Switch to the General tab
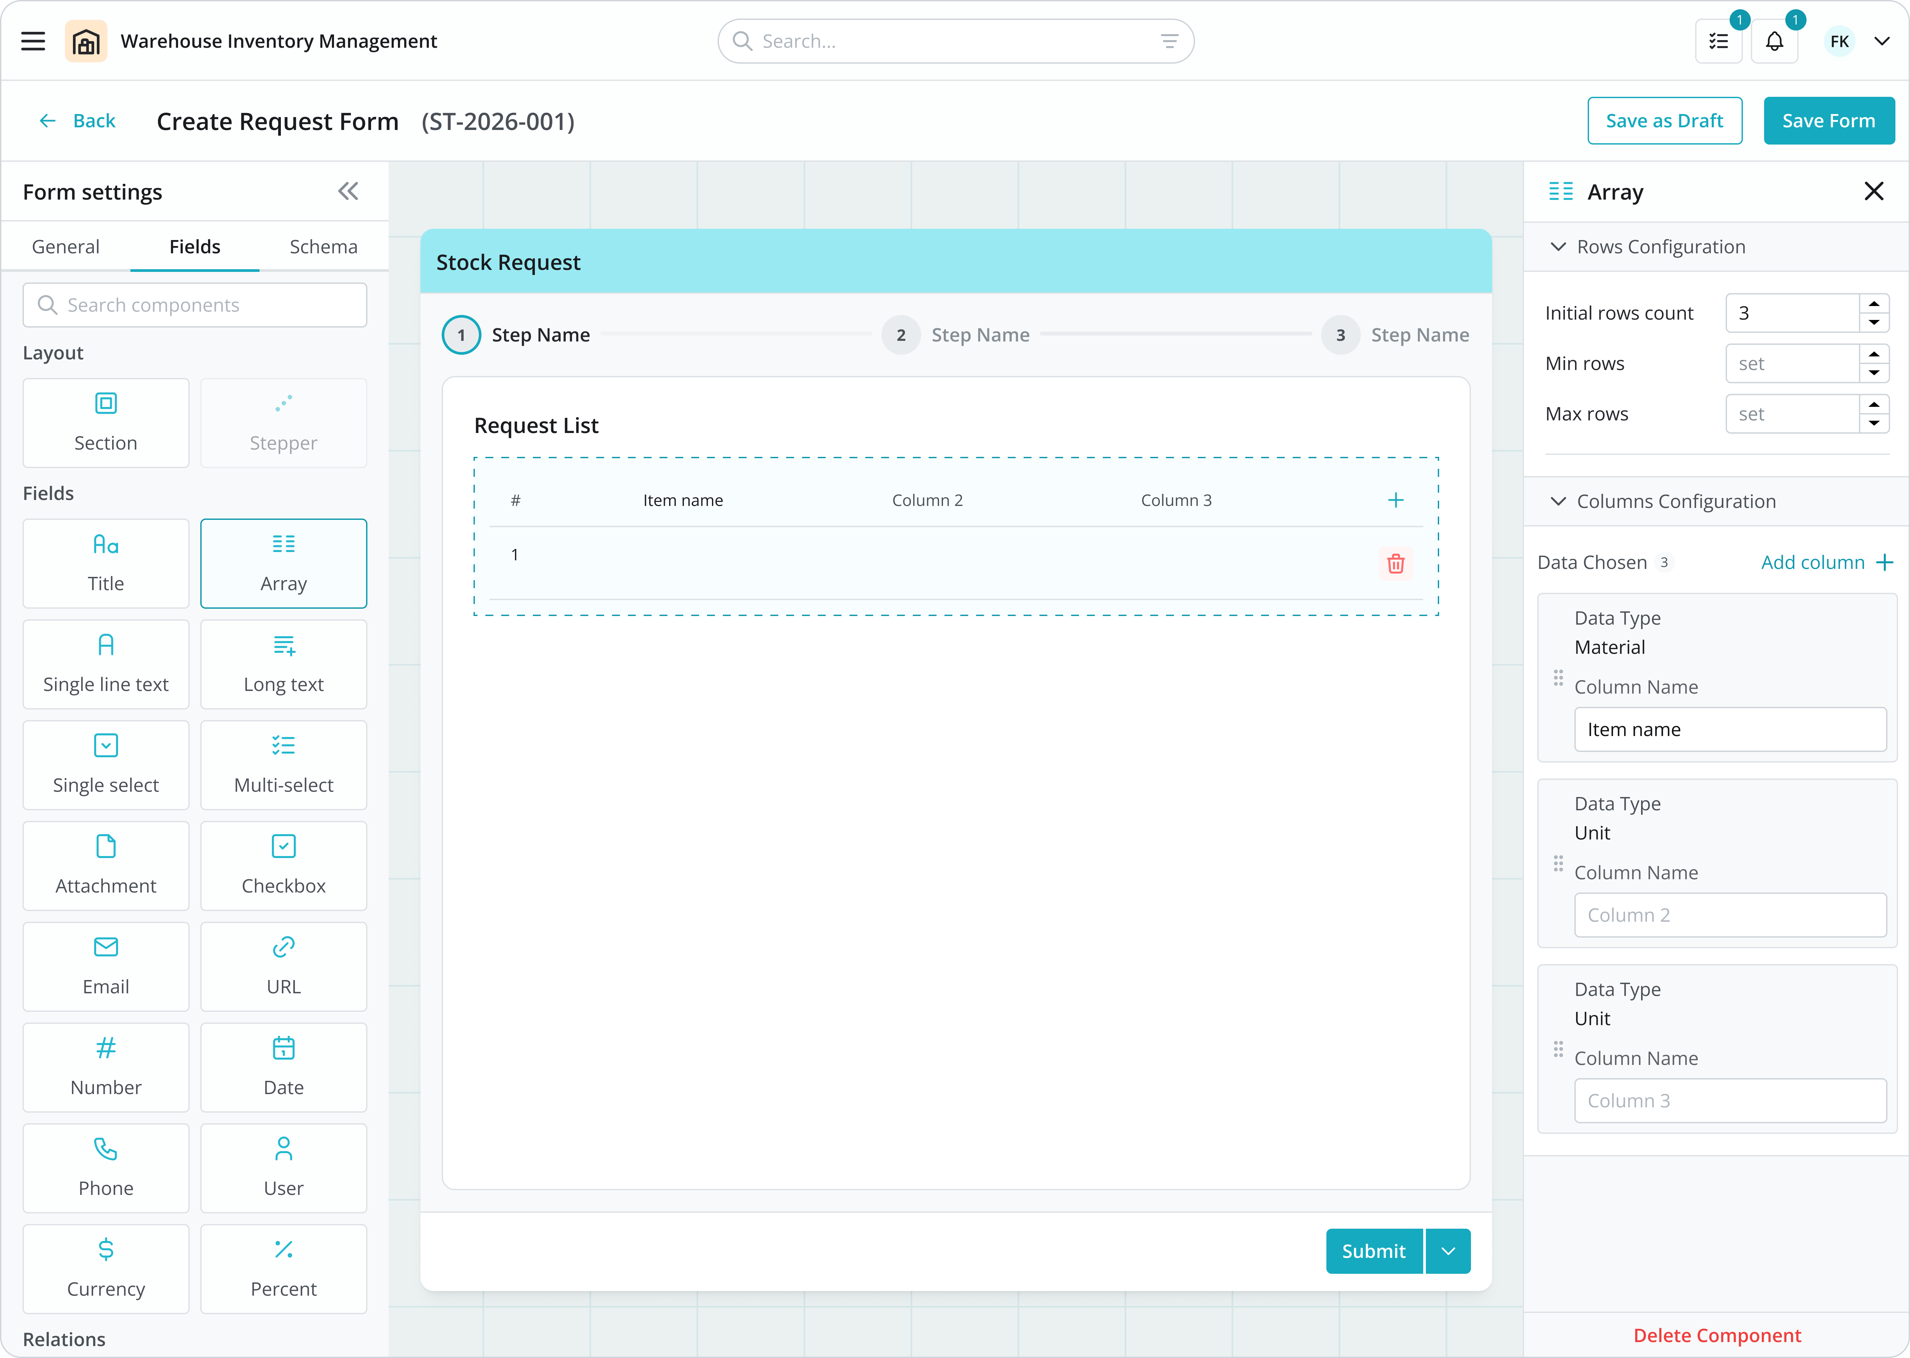This screenshot has width=1910, height=1358. (x=65, y=247)
